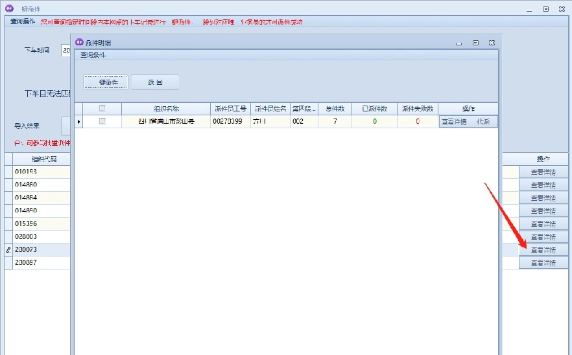Sort by the 总件数 column header
Screen dimensions: 572x355
(x=335, y=109)
